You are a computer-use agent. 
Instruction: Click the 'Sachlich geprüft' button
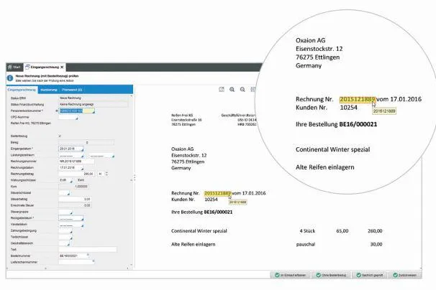370,275
